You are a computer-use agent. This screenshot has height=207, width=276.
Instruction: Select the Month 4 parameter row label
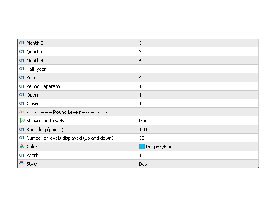point(35,60)
